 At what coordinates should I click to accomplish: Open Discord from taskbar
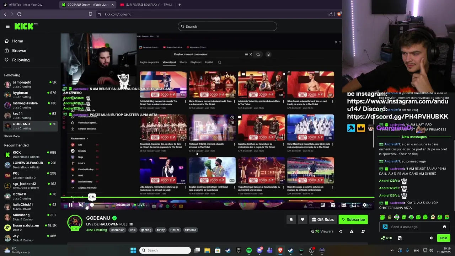[259, 250]
